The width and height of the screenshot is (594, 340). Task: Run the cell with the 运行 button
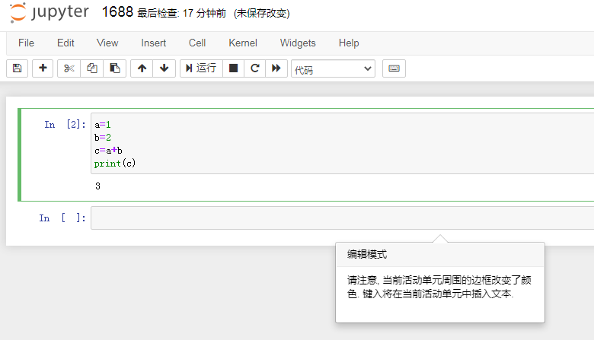201,68
